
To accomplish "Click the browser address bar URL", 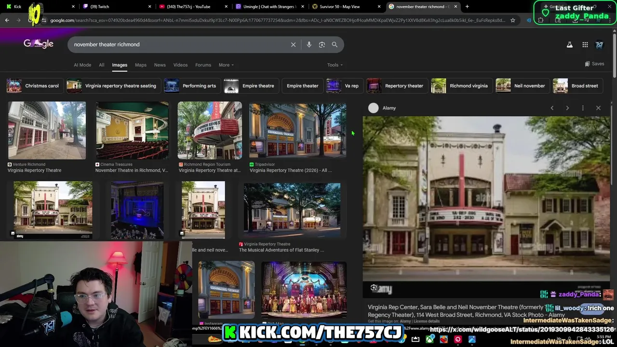I will pyautogui.click(x=277, y=20).
